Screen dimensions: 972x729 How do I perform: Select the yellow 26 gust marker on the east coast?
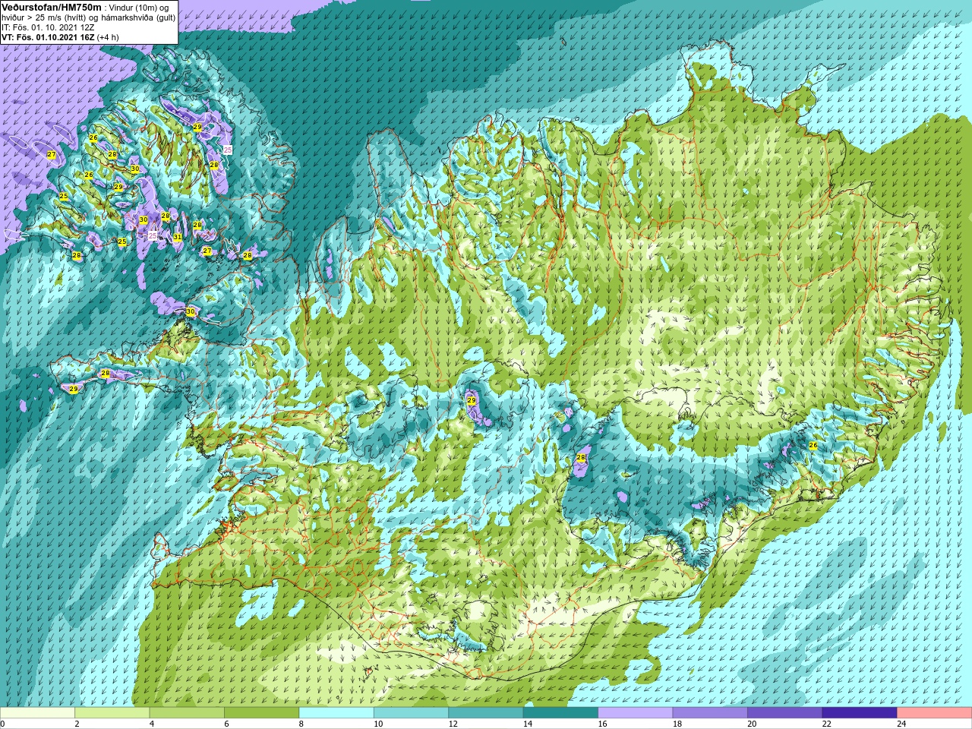tap(813, 445)
